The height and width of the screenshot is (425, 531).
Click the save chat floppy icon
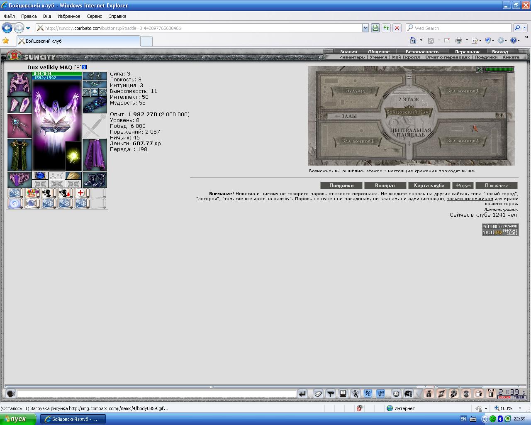tap(343, 393)
